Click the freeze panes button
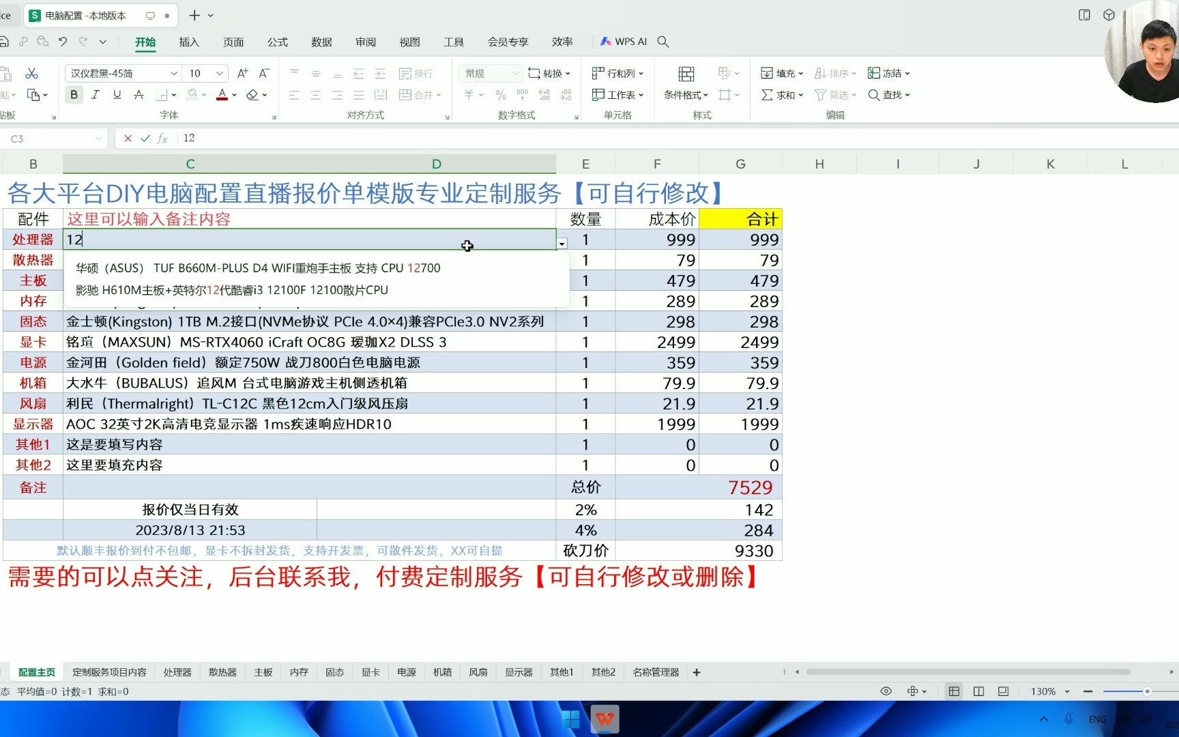The image size is (1179, 737). [888, 73]
